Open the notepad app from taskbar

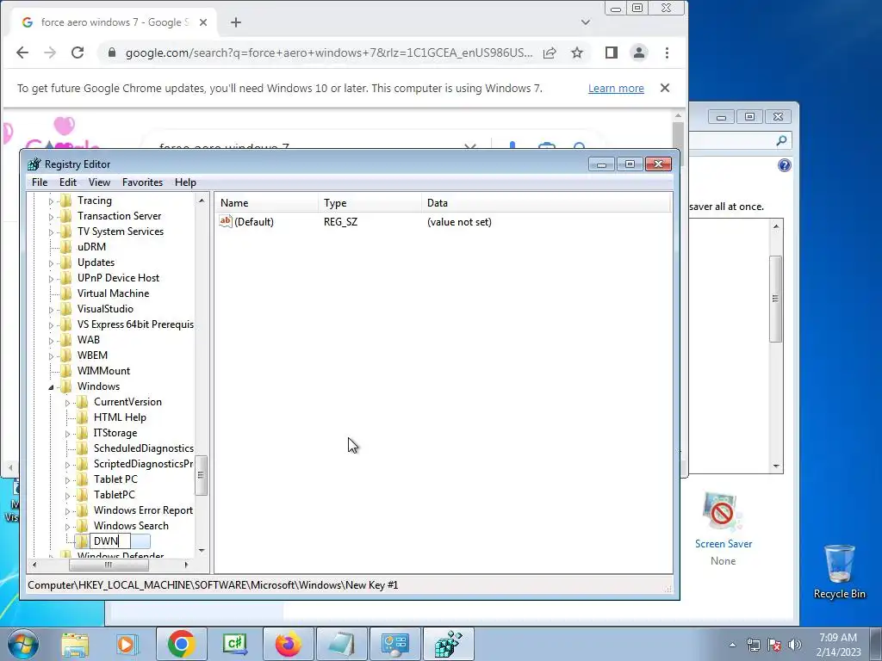pyautogui.click(x=341, y=644)
